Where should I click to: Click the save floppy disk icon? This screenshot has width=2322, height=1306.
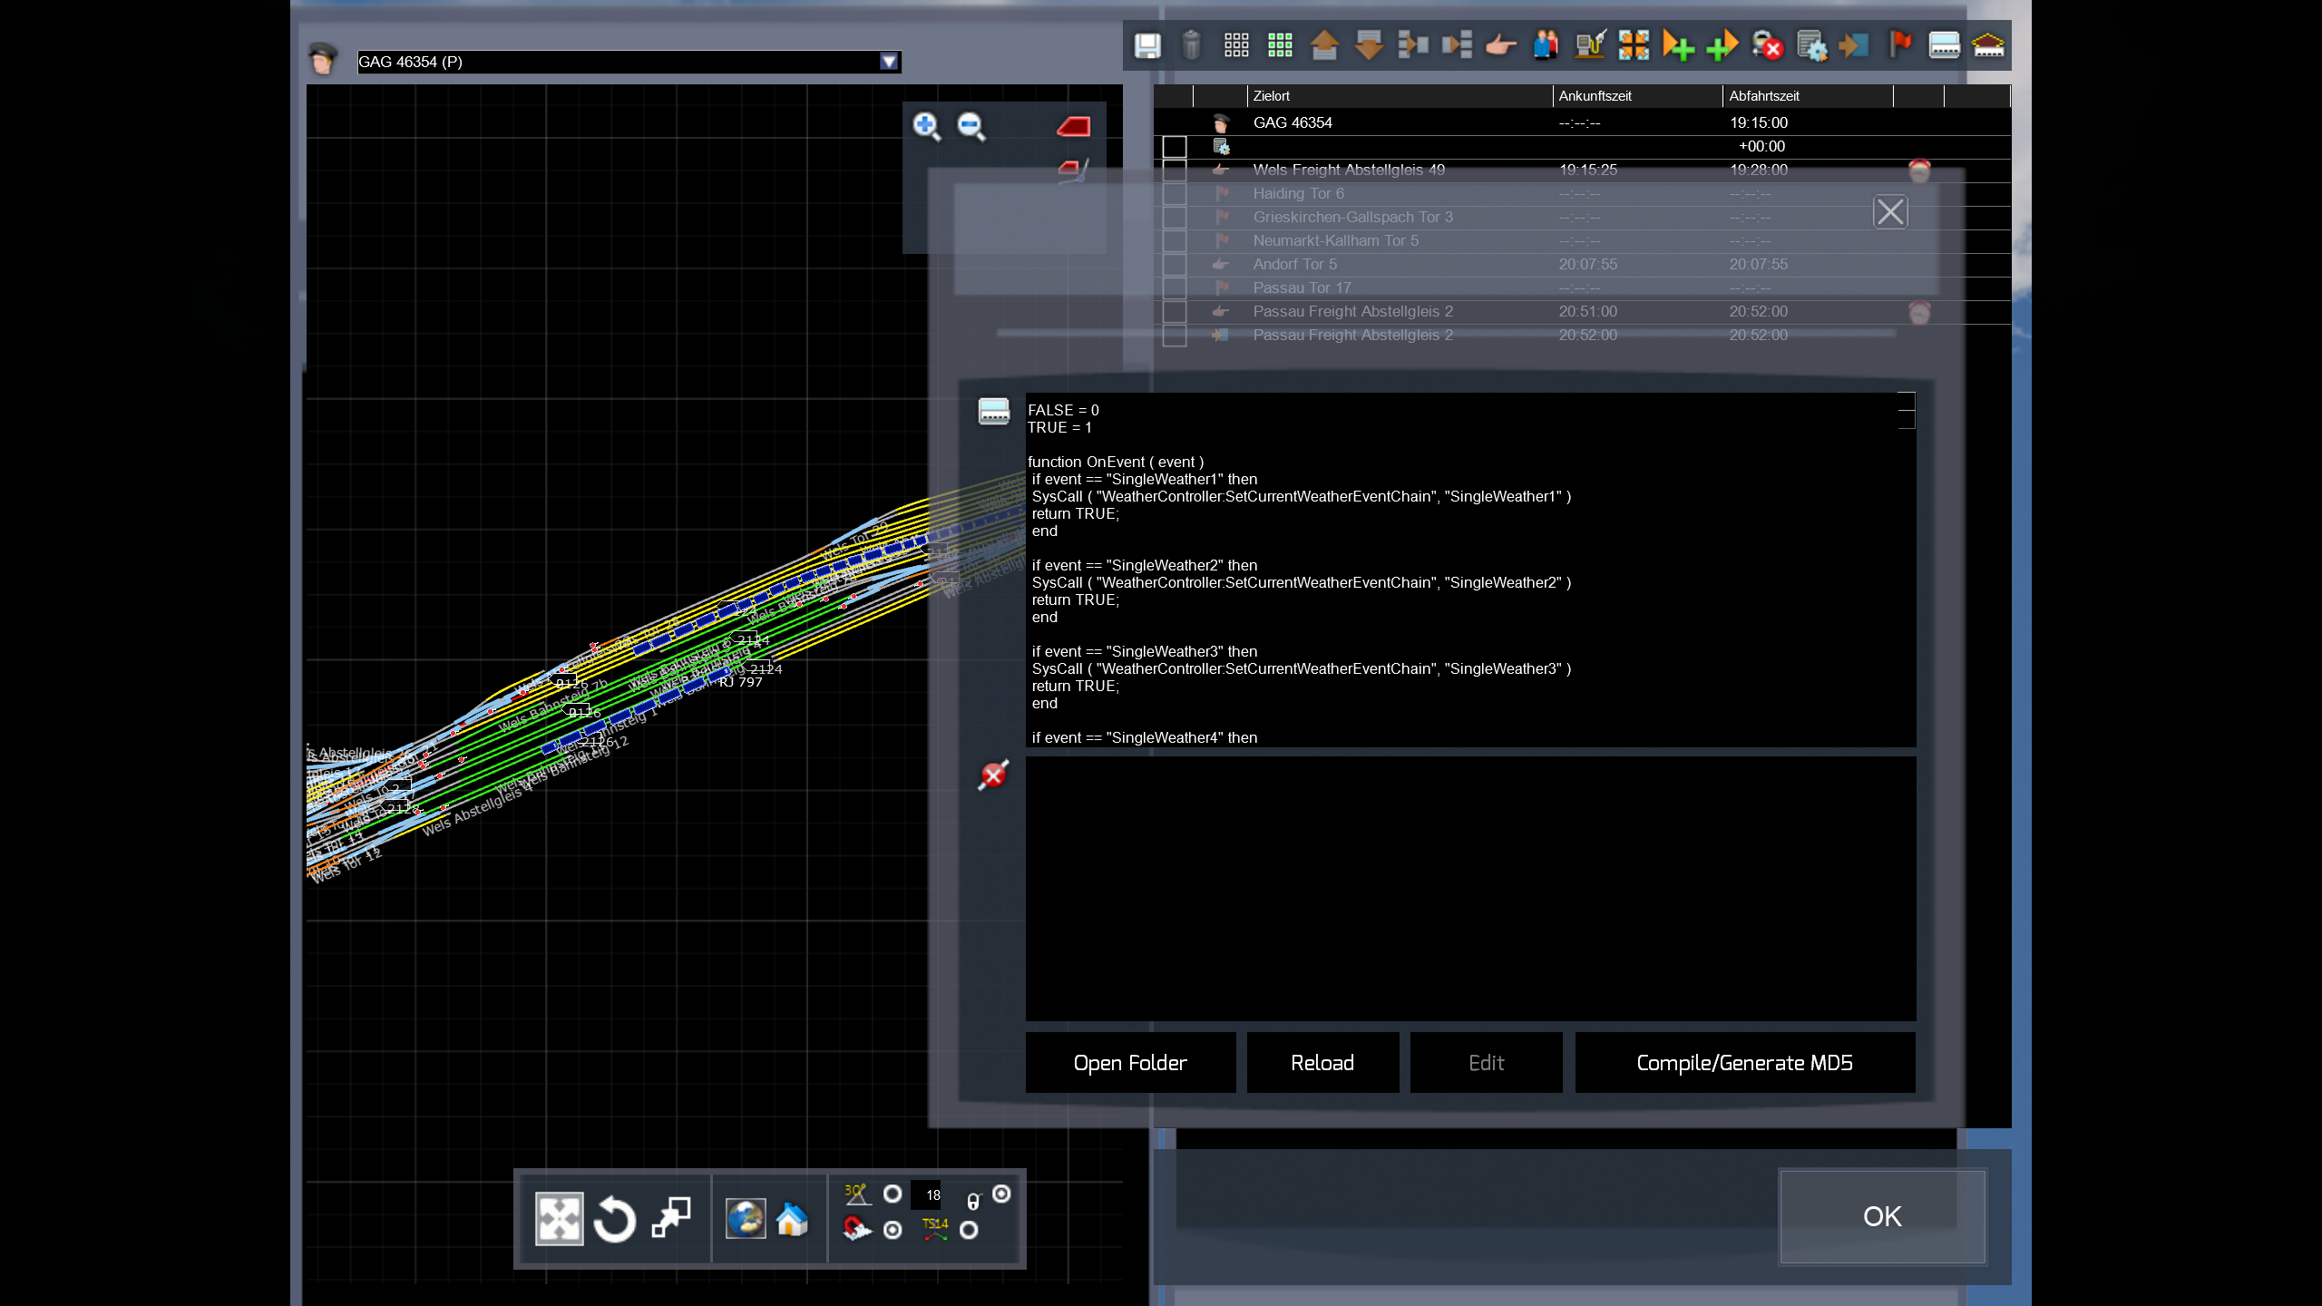click(x=1147, y=45)
